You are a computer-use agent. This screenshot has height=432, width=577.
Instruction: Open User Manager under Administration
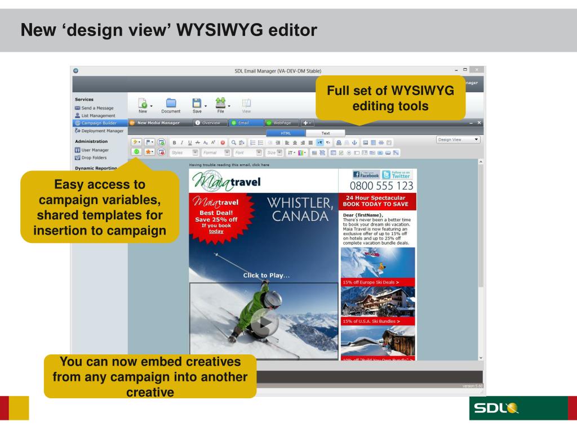92,150
